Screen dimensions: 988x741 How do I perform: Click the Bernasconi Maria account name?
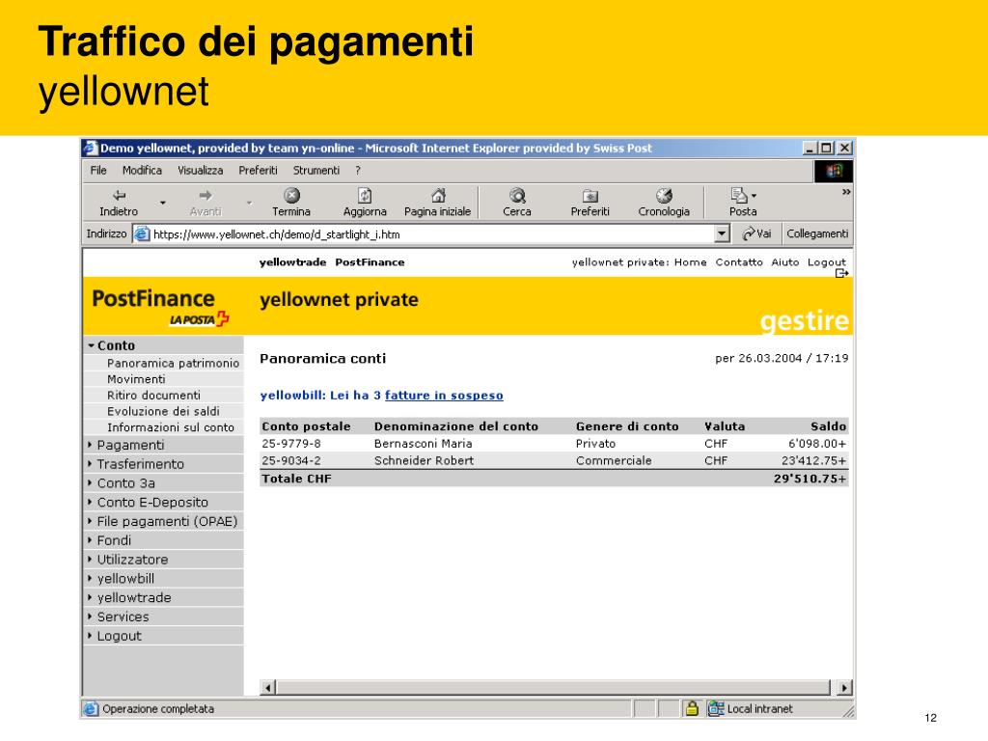423,444
